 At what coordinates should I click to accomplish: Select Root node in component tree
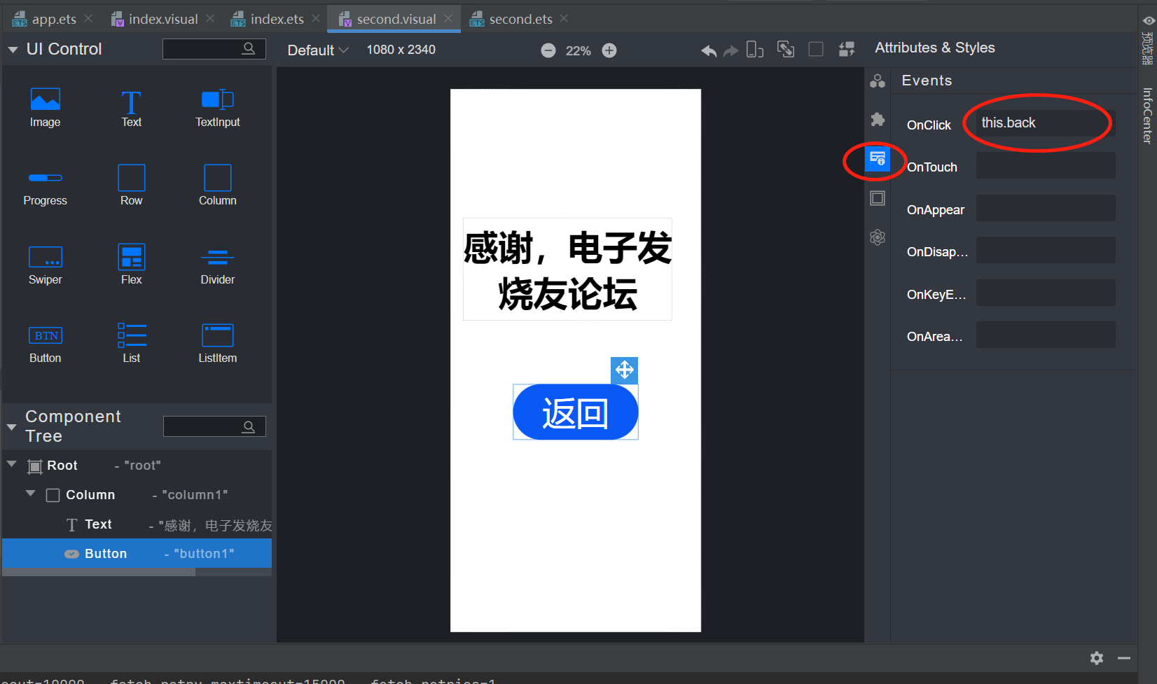click(137, 466)
